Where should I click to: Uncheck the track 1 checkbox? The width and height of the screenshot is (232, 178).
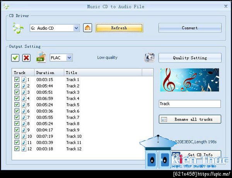click(17, 80)
